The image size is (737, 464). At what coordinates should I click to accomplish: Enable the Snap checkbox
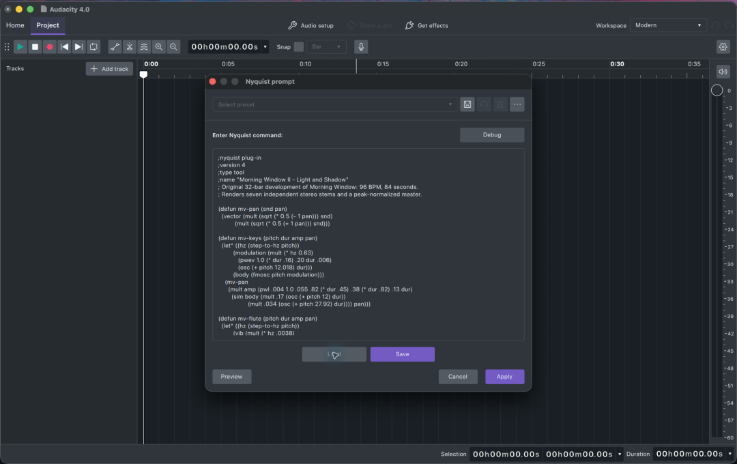coord(299,46)
